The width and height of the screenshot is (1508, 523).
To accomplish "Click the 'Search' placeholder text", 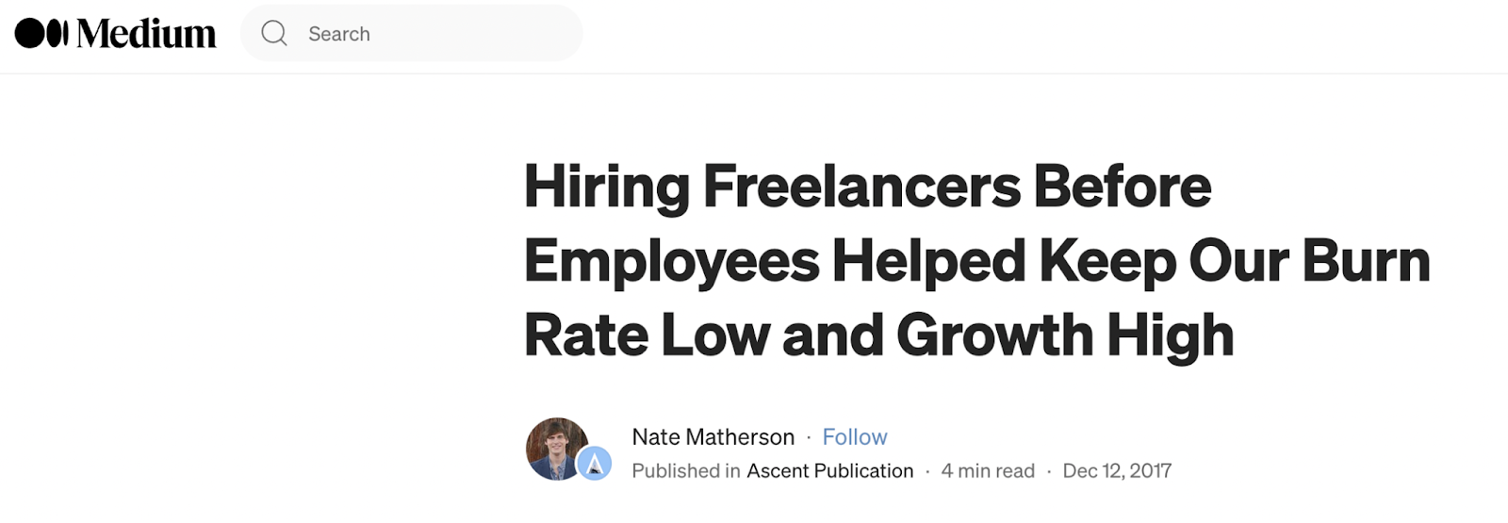I will [339, 35].
